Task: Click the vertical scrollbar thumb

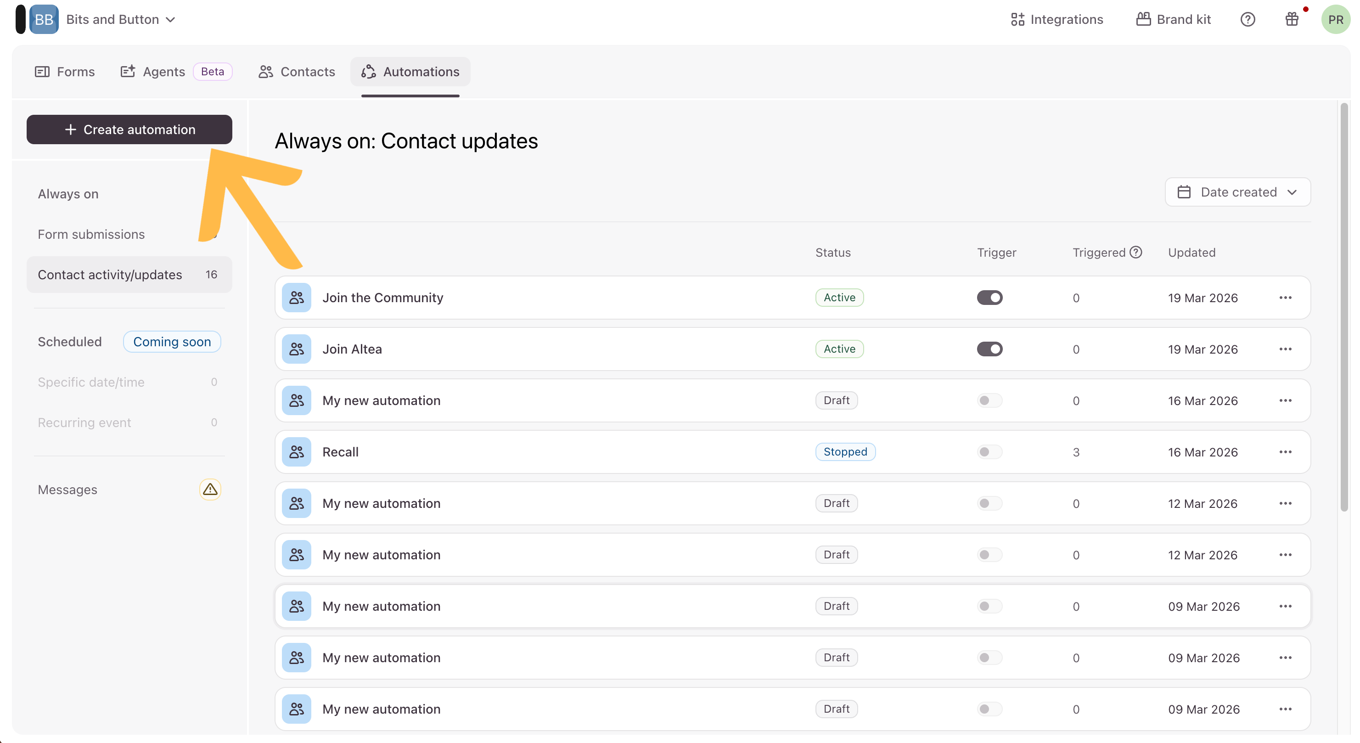Action: coord(1343,306)
